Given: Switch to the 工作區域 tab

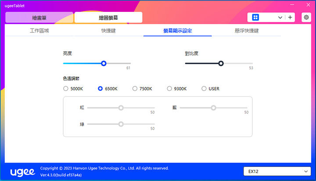Looking at the screenshot, I should pyautogui.click(x=40, y=31).
